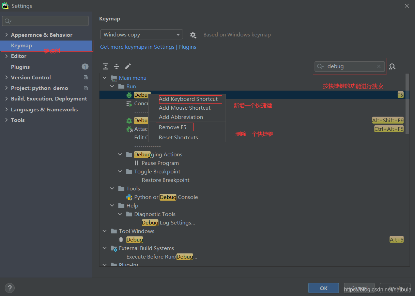Close the Settings dialog window
The image size is (415, 296).
tap(406, 6)
